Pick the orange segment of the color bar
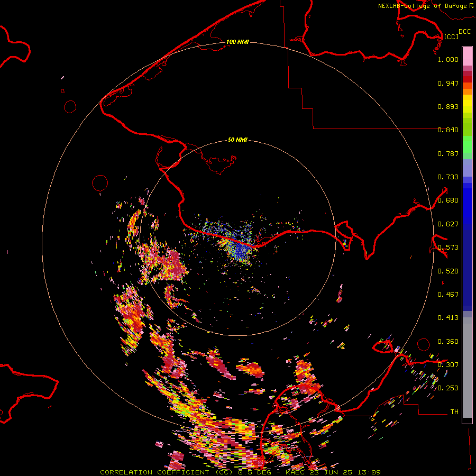The image size is (476, 476). coord(467,91)
